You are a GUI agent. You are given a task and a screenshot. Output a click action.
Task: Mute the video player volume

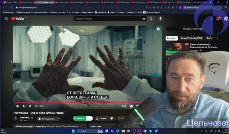[x=30, y=106]
